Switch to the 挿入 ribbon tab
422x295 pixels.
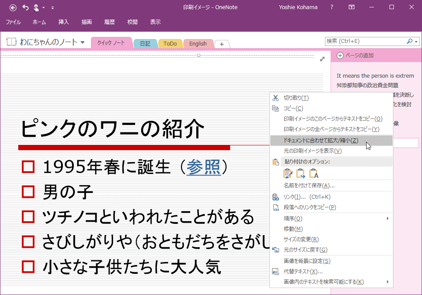pyautogui.click(x=64, y=22)
